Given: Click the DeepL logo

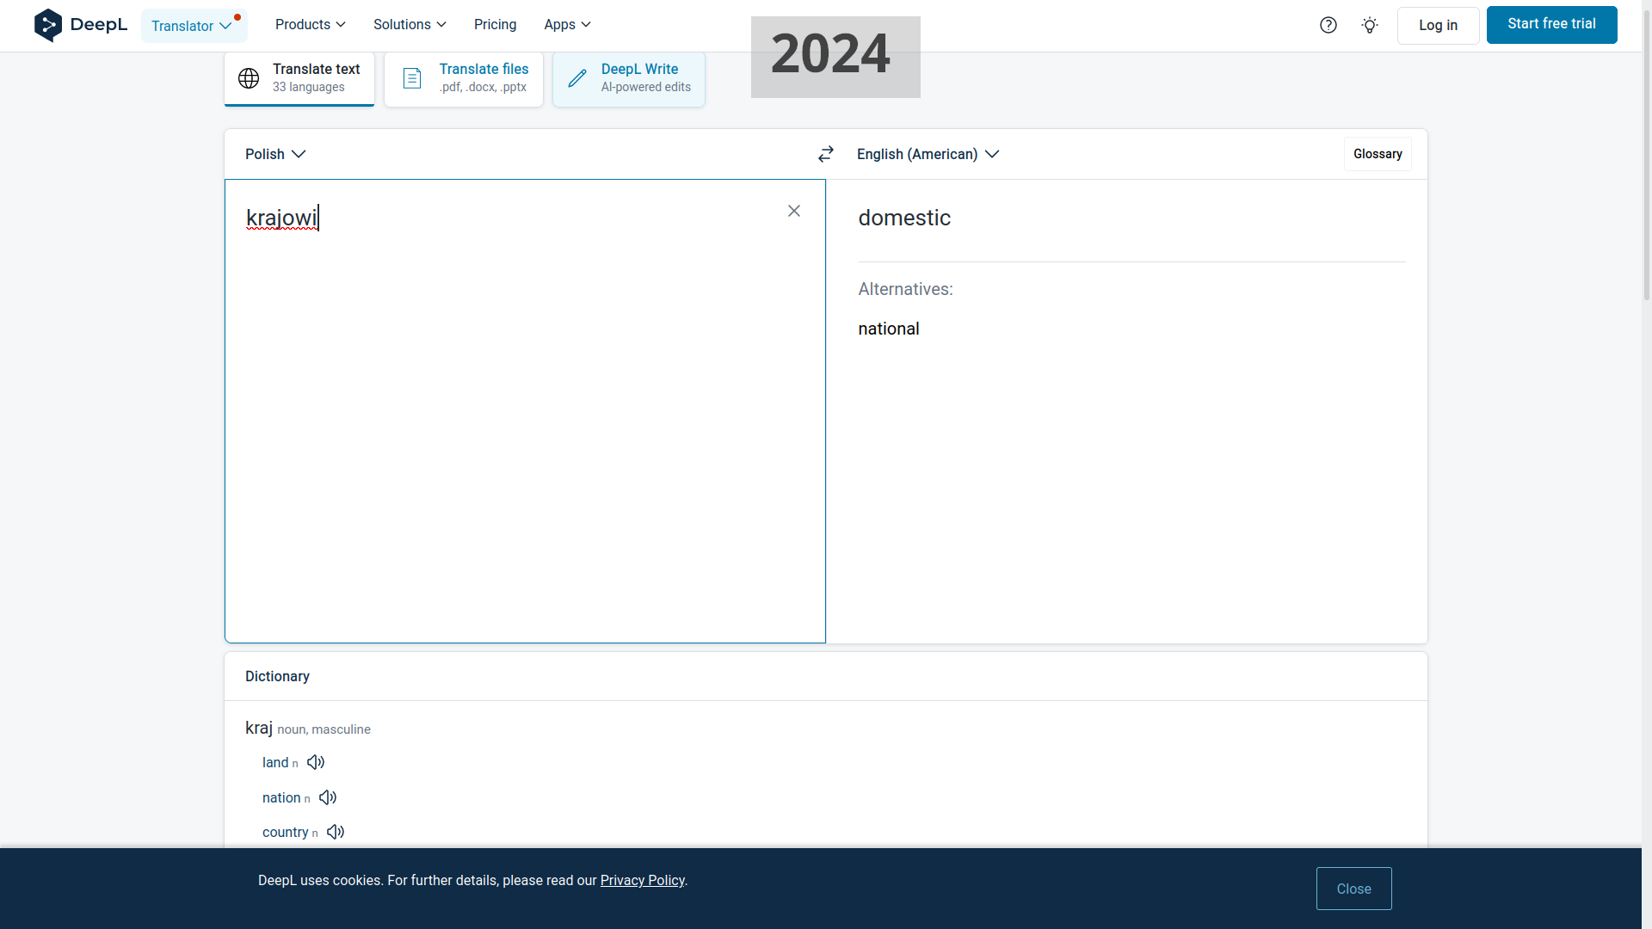Looking at the screenshot, I should (x=81, y=25).
